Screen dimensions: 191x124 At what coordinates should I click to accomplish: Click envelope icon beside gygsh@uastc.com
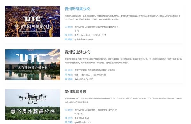tap(66, 79)
